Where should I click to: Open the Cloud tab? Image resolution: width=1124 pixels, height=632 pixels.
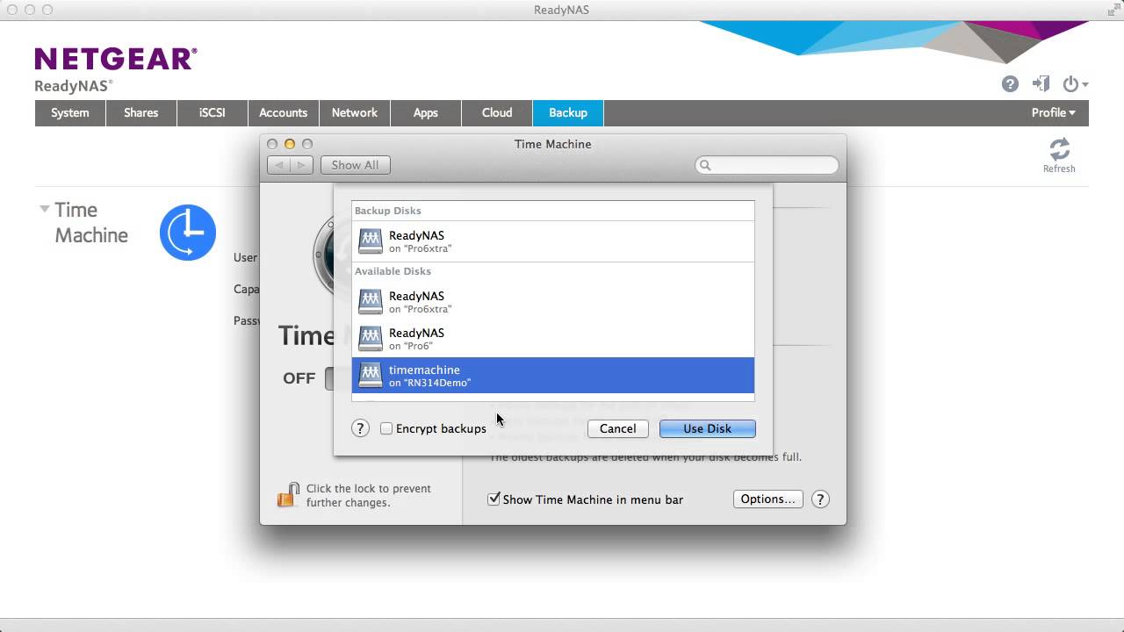tap(496, 112)
